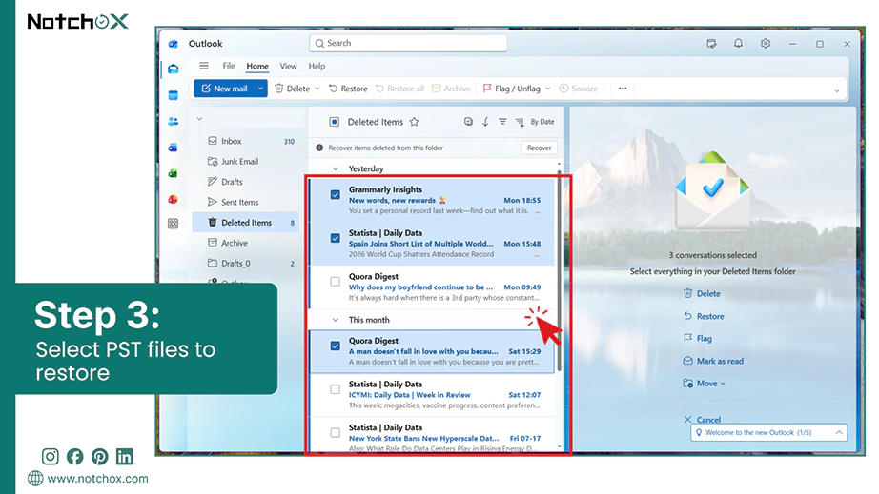879x494 pixels.
Task: Click the notifications bell icon
Action: 738,43
